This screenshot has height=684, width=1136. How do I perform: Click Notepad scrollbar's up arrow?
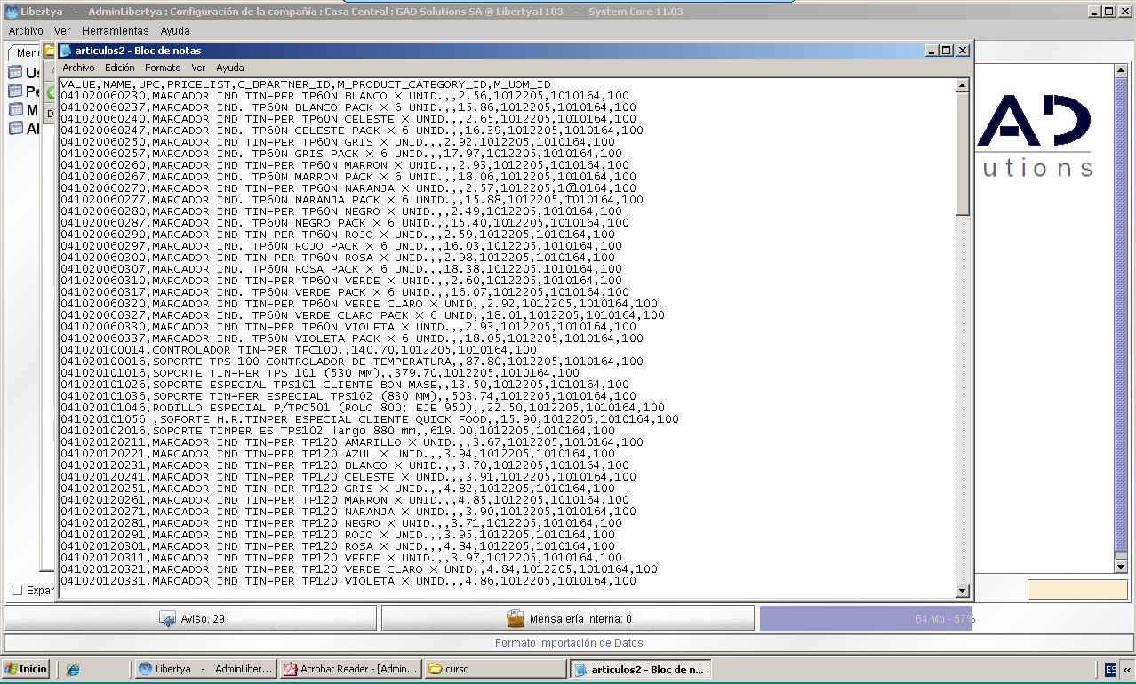pyautogui.click(x=962, y=85)
